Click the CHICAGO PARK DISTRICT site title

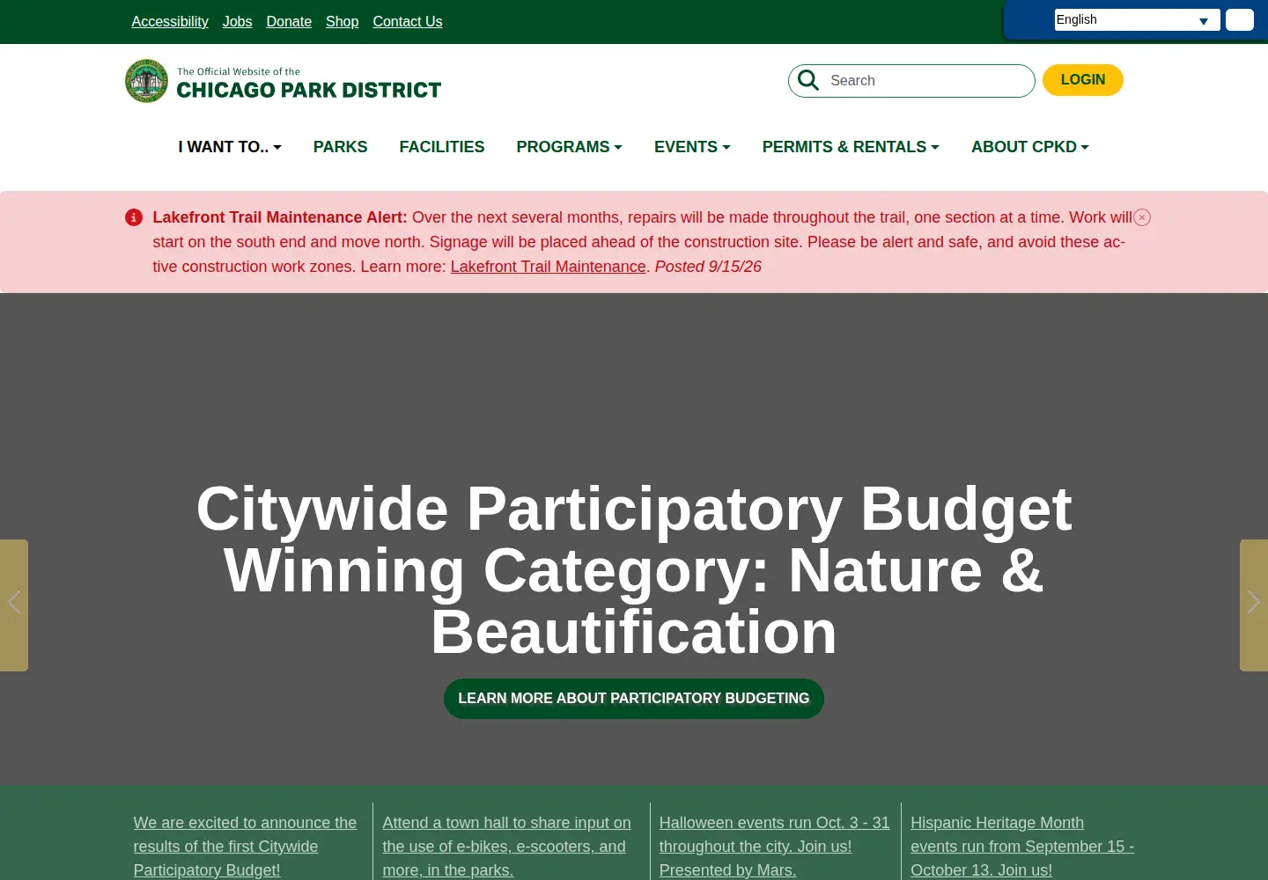point(309,90)
